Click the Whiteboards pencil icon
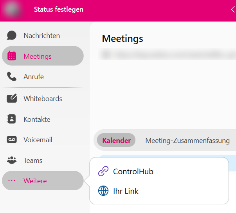 point(12,99)
